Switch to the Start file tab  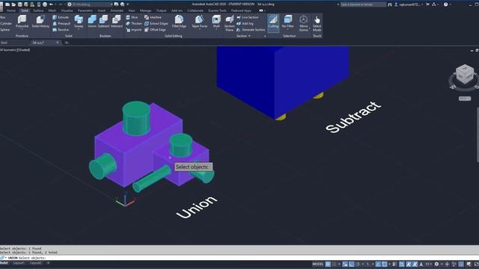coord(4,43)
